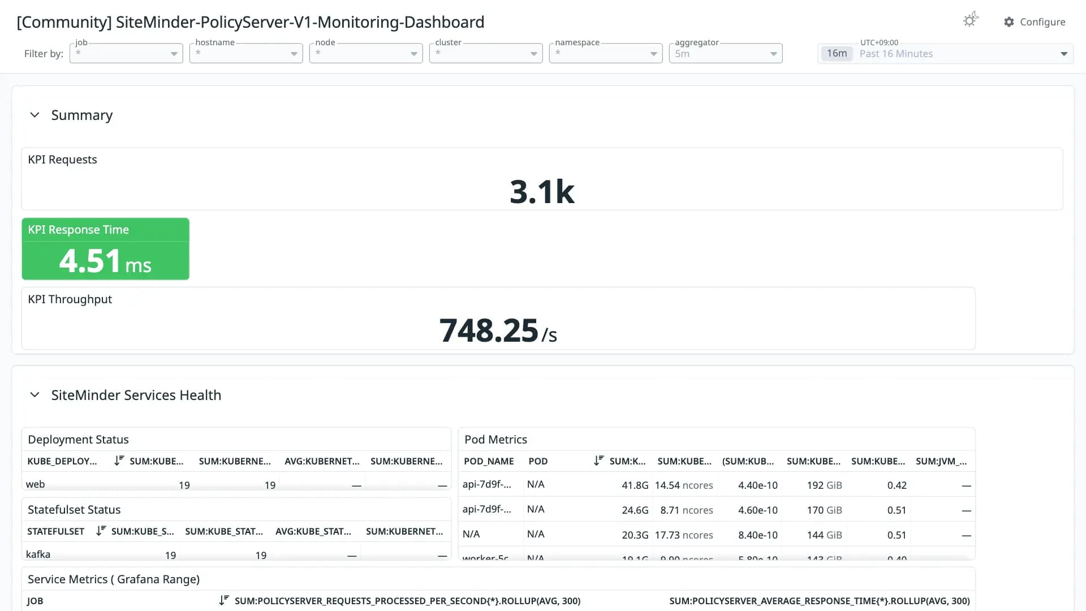Open the cluster filter dropdown
This screenshot has height=611, width=1086.
[486, 53]
